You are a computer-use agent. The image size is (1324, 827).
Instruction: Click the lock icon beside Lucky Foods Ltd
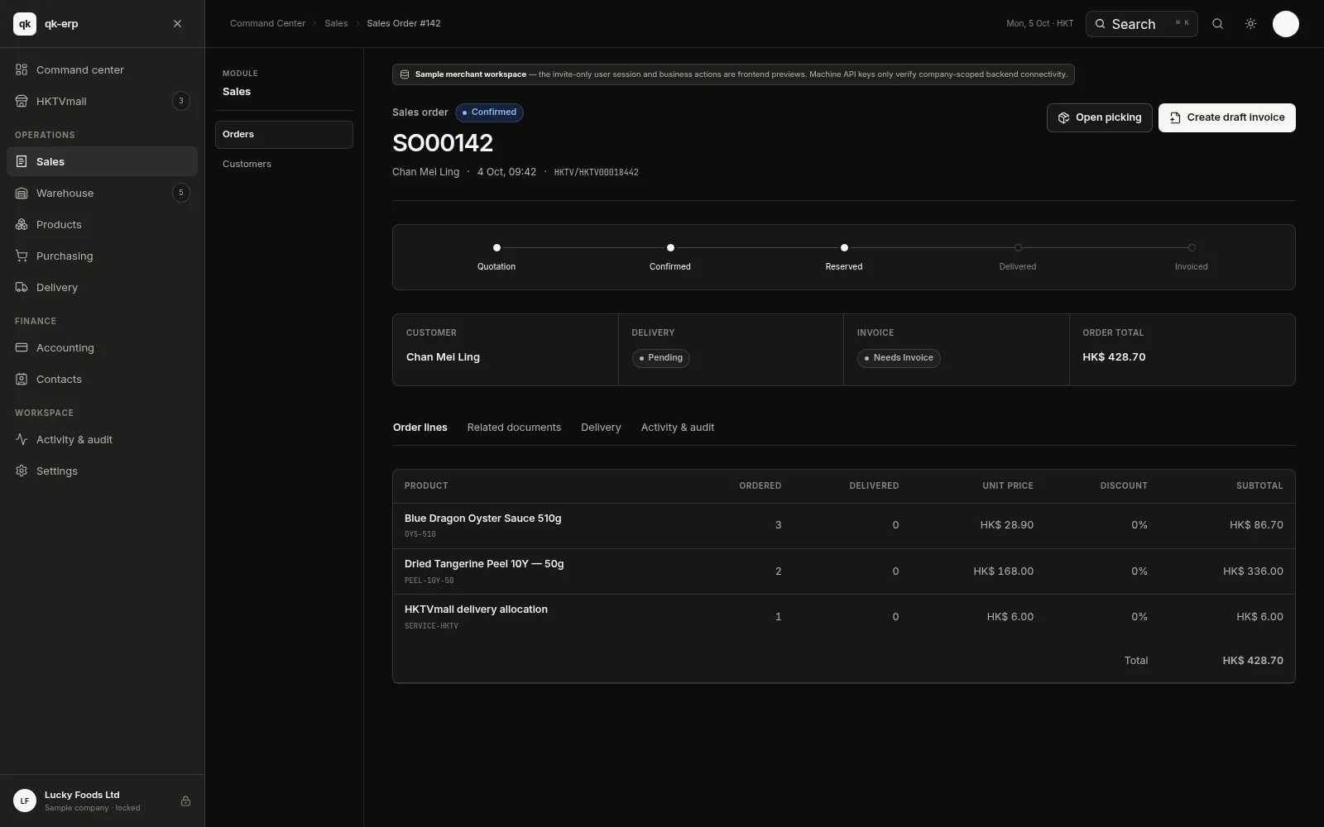185,801
